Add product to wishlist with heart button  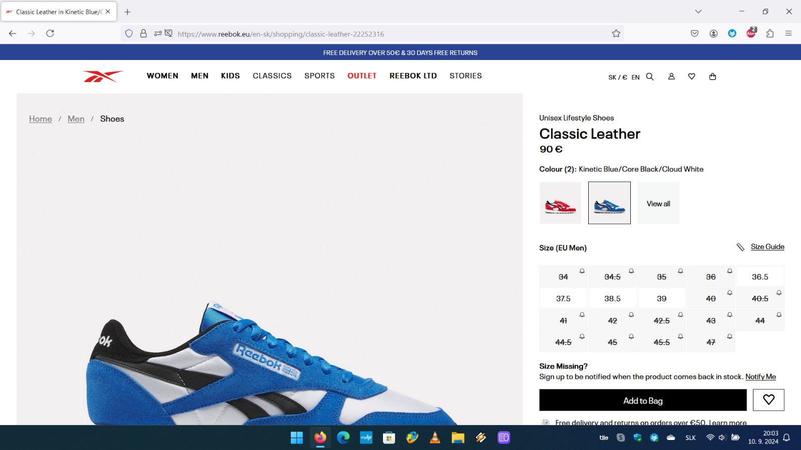(768, 400)
